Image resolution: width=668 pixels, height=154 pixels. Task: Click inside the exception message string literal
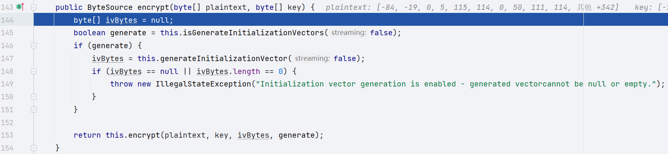point(417,84)
